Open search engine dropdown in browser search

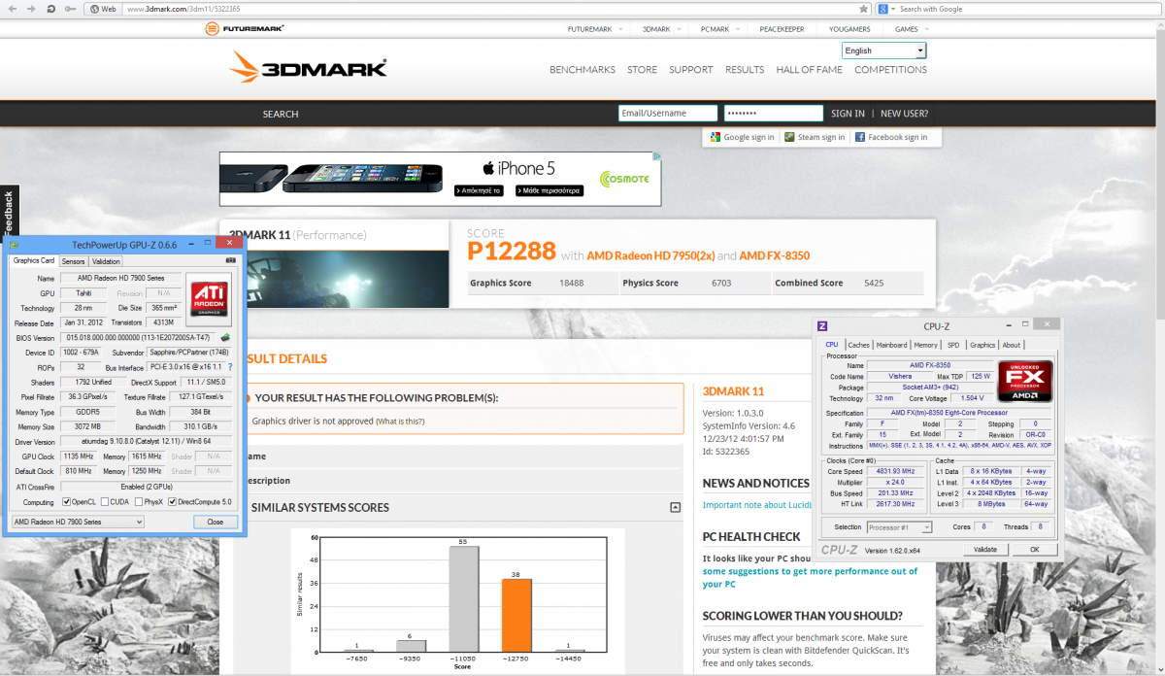tap(887, 9)
